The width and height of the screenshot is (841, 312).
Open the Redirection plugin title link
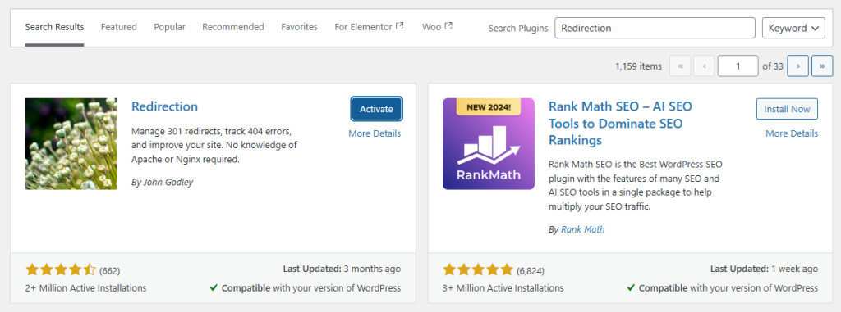[164, 106]
